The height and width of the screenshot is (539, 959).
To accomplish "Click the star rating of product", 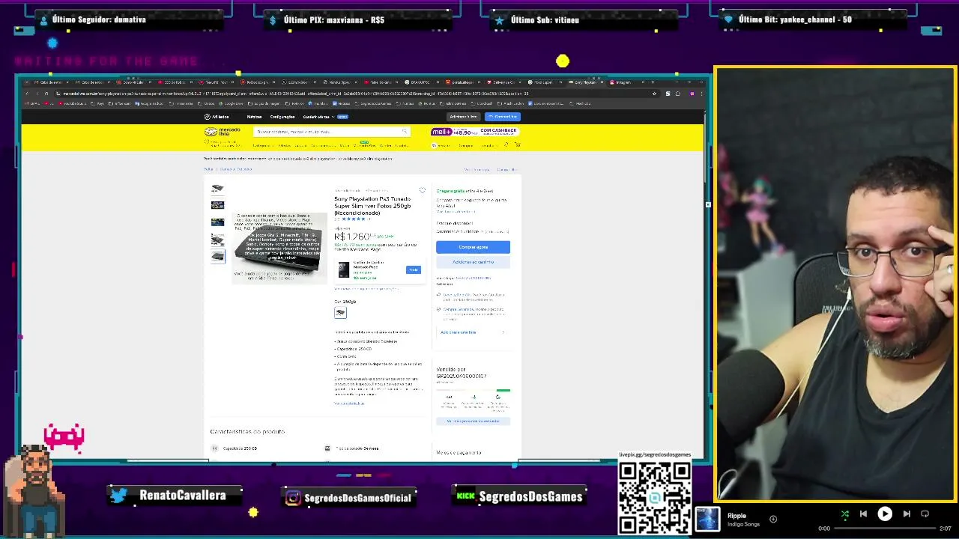I will click(x=354, y=219).
